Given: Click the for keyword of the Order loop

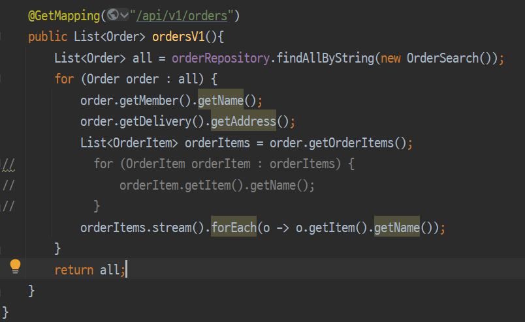Looking at the screenshot, I should [64, 80].
